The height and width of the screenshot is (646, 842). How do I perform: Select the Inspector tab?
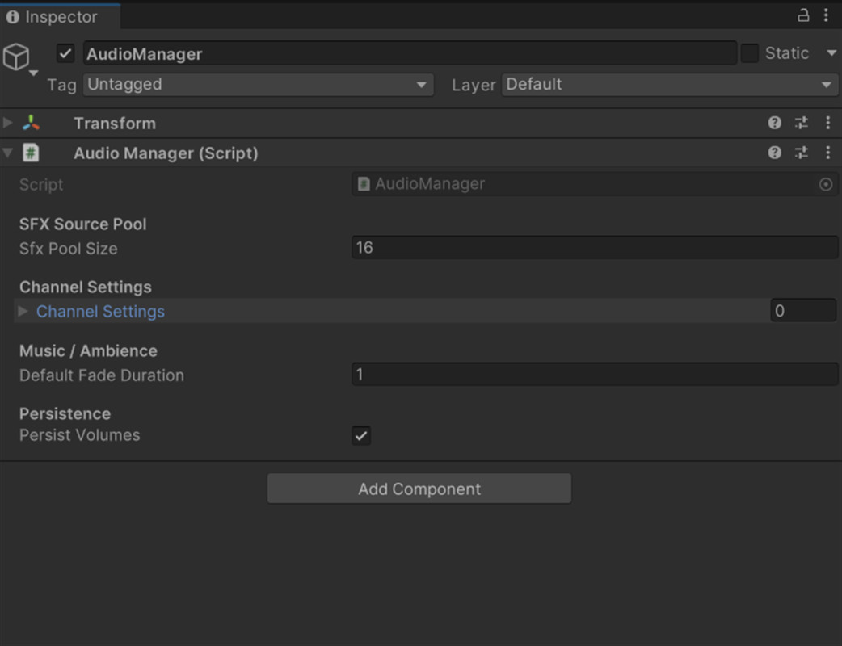(x=60, y=17)
